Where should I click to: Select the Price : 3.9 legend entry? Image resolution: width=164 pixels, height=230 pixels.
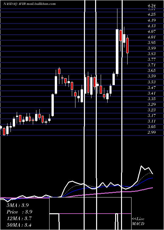tap(19, 212)
